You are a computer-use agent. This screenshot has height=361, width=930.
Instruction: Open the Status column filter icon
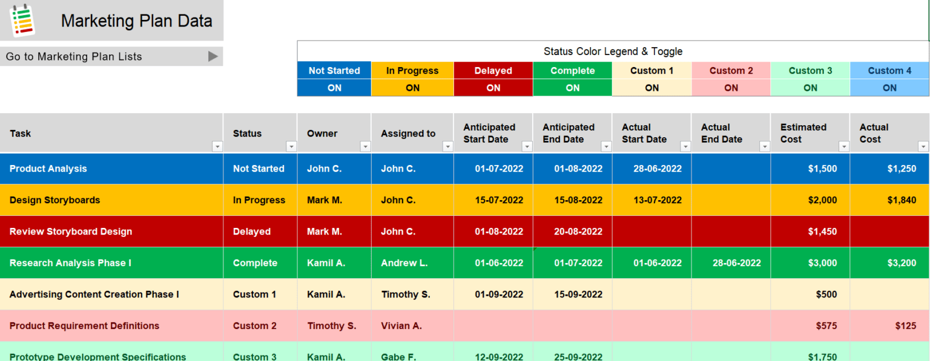click(291, 146)
